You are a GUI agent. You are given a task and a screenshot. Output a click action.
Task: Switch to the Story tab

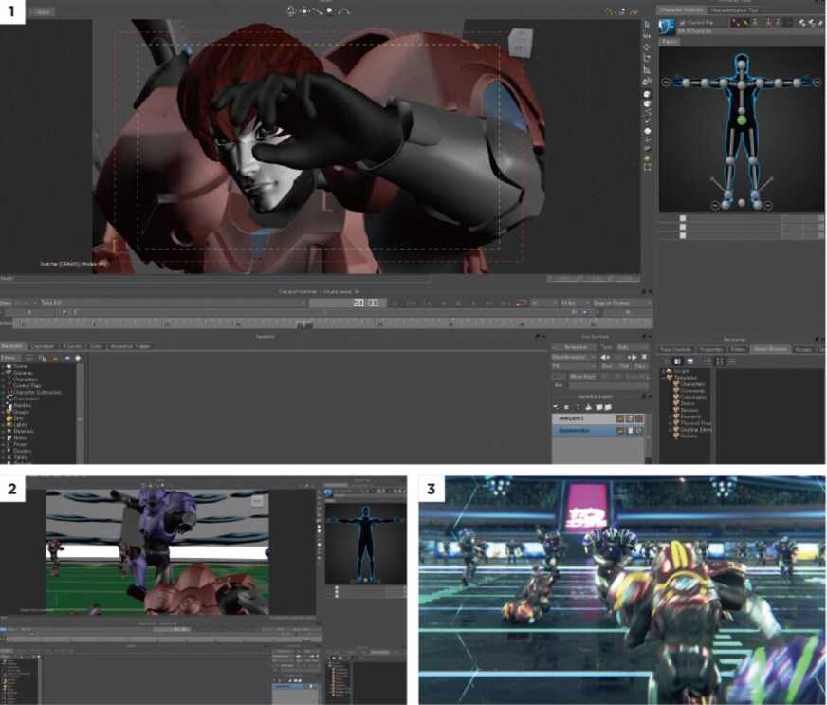pos(97,346)
